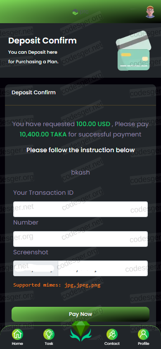This screenshot has width=161, height=349.
Task: Click the Screenshot file name area
Action: [103, 268]
